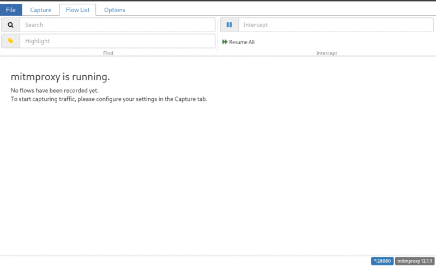The width and height of the screenshot is (436, 266).
Task: Click the magnifier search icon
Action: point(10,25)
